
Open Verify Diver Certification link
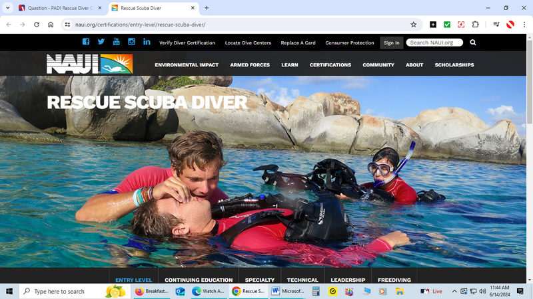[187, 43]
